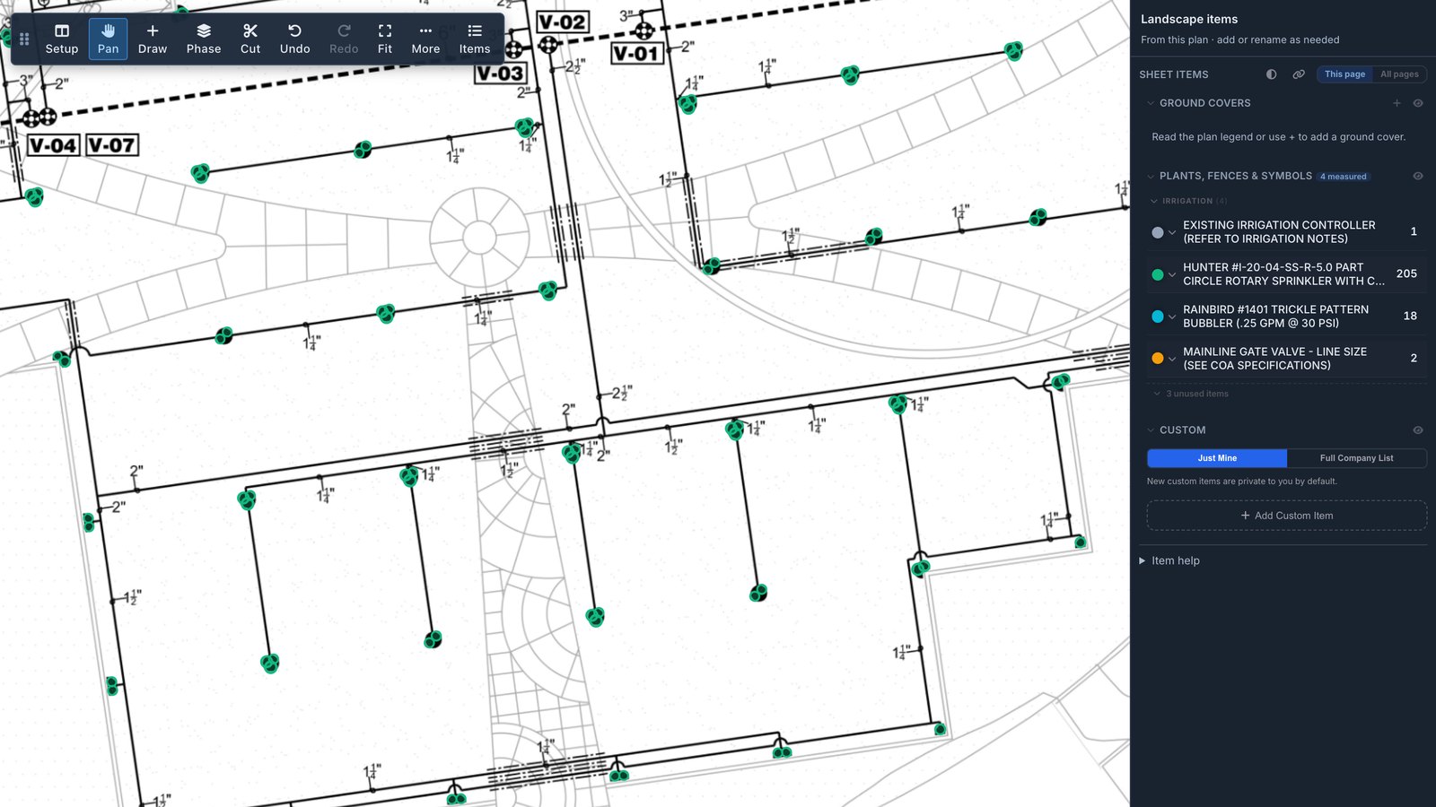Click the contrast icon beside Sheet Items

pyautogui.click(x=1271, y=74)
